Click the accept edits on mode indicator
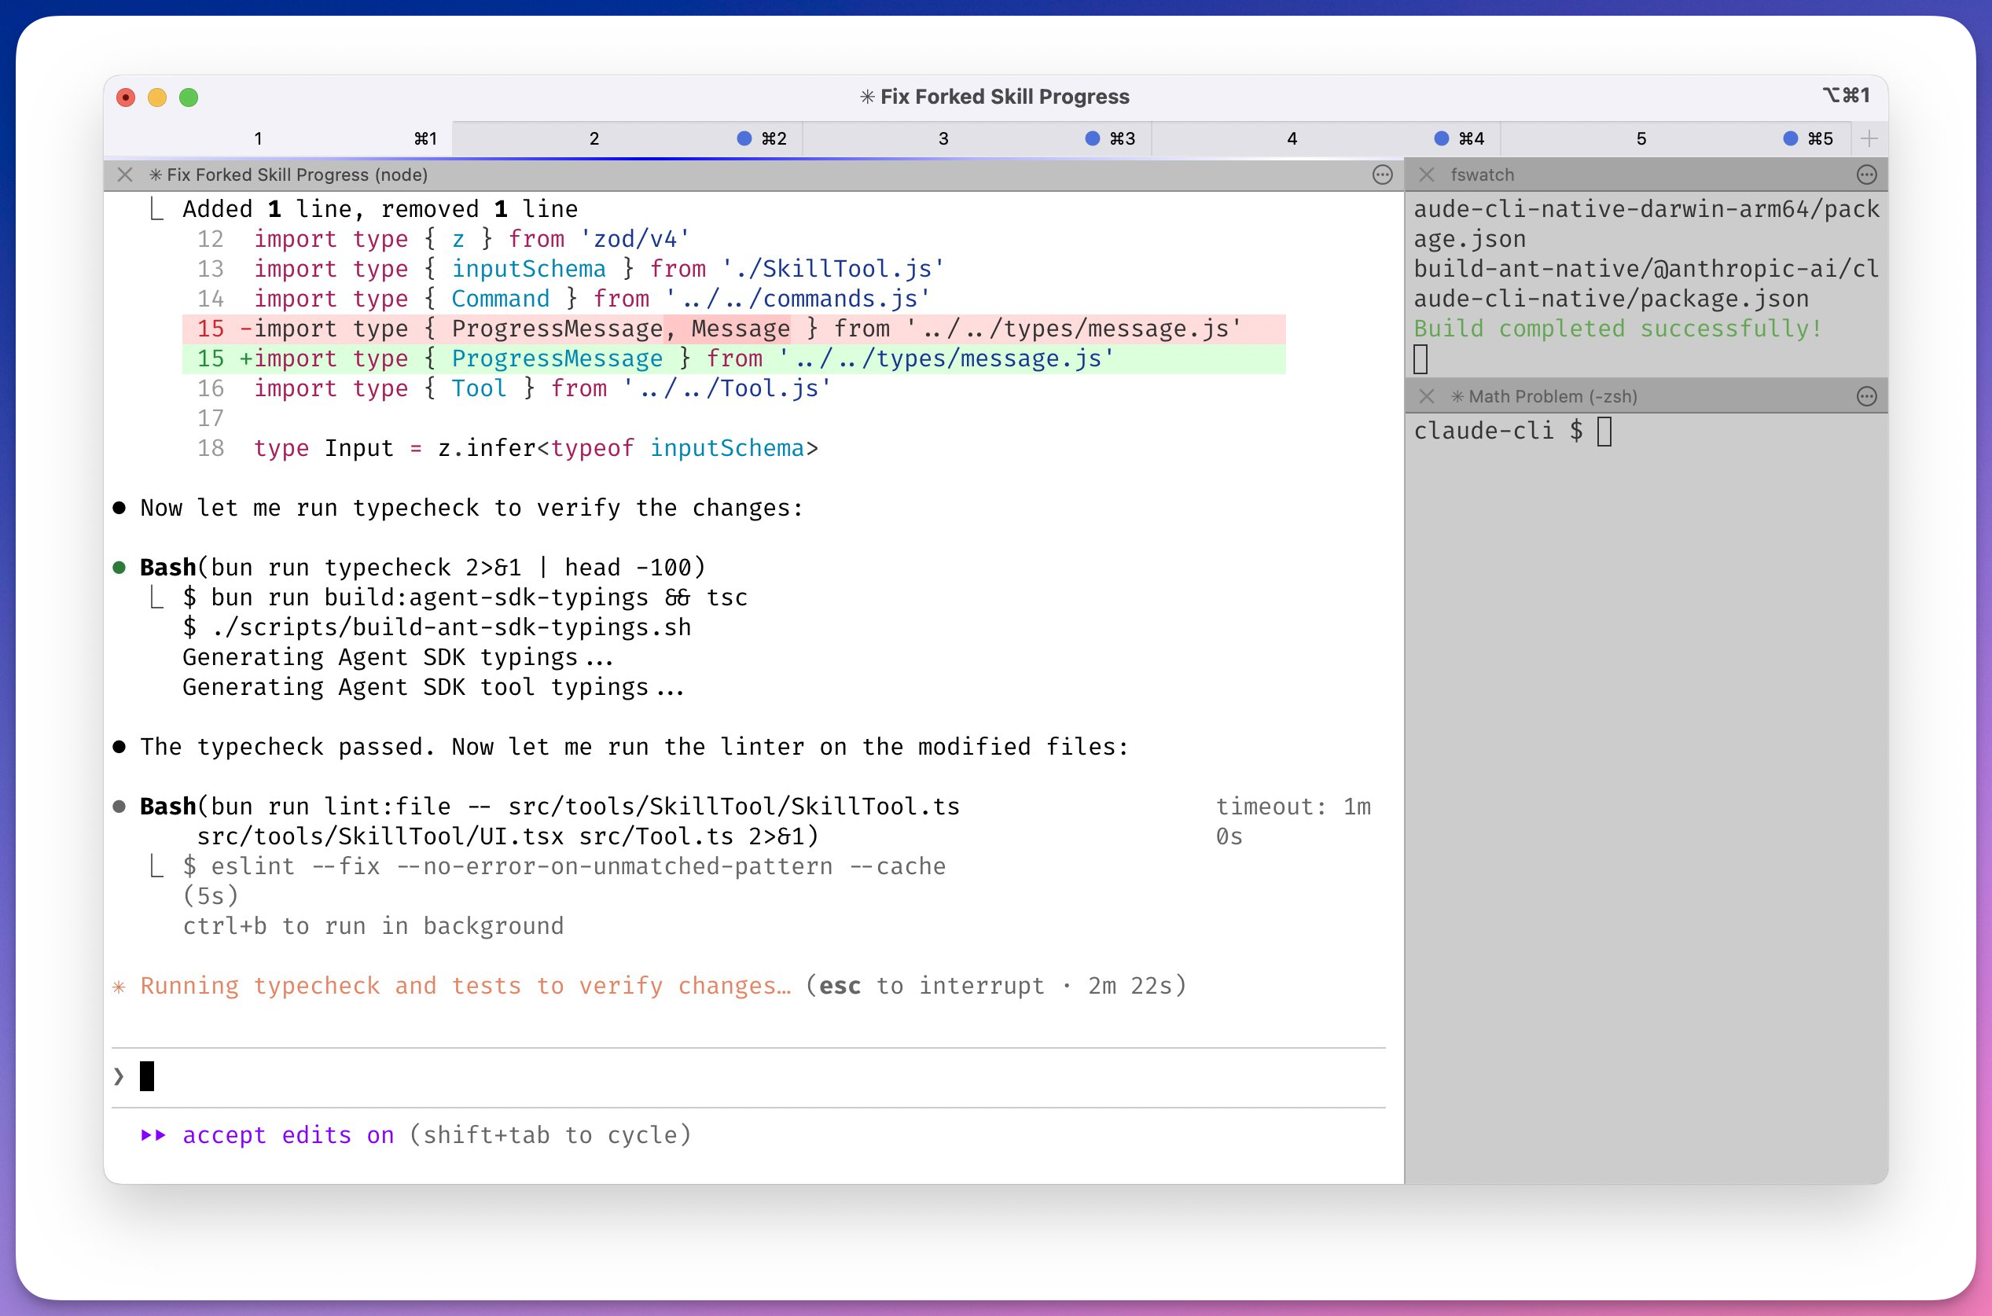 click(x=288, y=1134)
